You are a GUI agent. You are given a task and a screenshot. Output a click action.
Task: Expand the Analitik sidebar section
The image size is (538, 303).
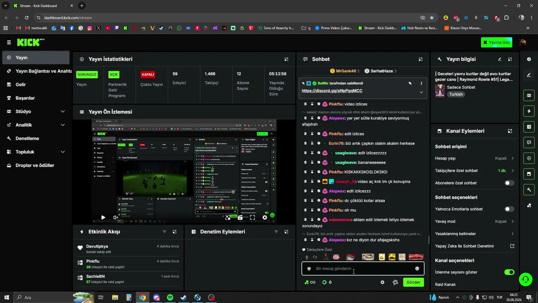[x=36, y=125]
